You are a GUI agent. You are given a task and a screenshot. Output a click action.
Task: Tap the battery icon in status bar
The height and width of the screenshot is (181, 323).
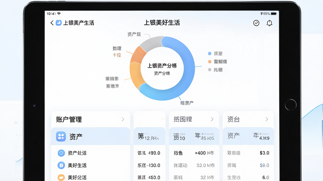273,14
